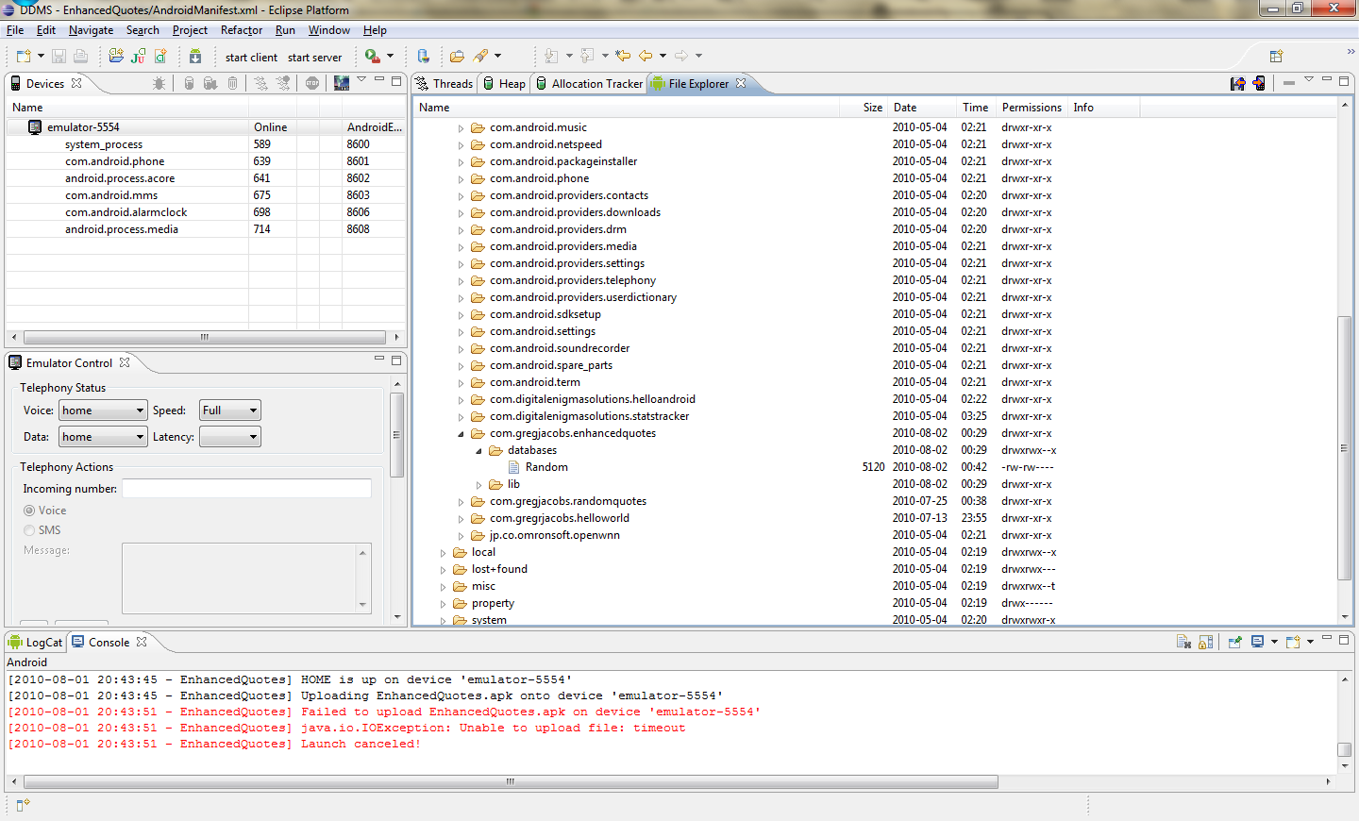Viewport: 1359px width, 821px height.
Task: Click the Dump HPROF file icon
Action: coord(210,84)
